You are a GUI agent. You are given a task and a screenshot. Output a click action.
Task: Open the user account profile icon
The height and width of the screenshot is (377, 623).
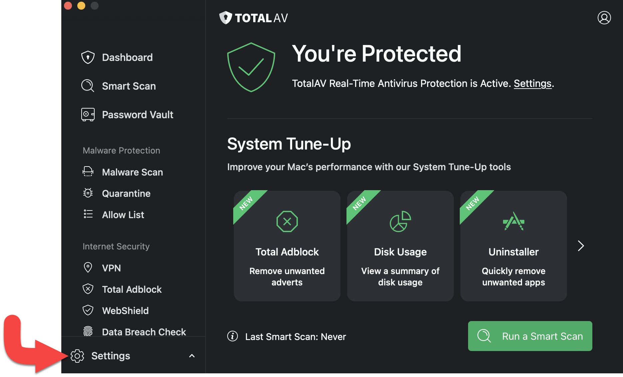(604, 18)
